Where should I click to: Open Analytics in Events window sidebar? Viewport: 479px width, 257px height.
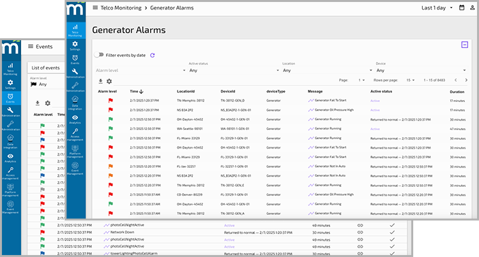coord(10,158)
